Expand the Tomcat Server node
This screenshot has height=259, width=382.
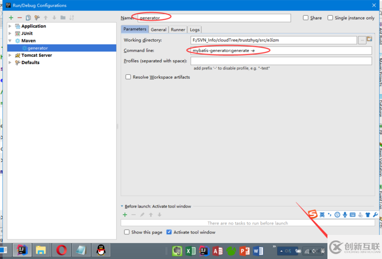(x=10, y=55)
